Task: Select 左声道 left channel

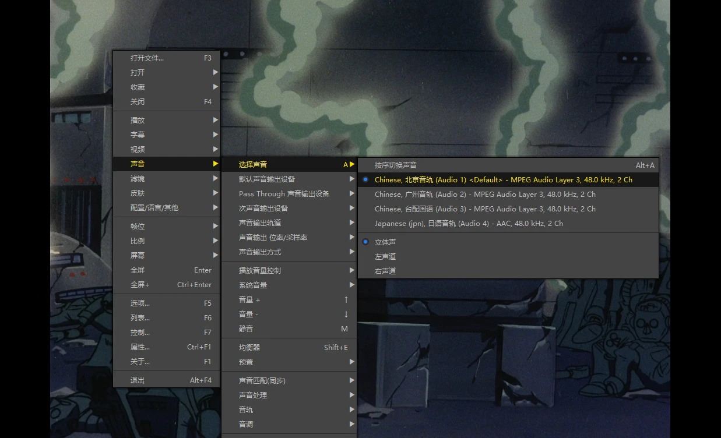Action: click(508, 256)
